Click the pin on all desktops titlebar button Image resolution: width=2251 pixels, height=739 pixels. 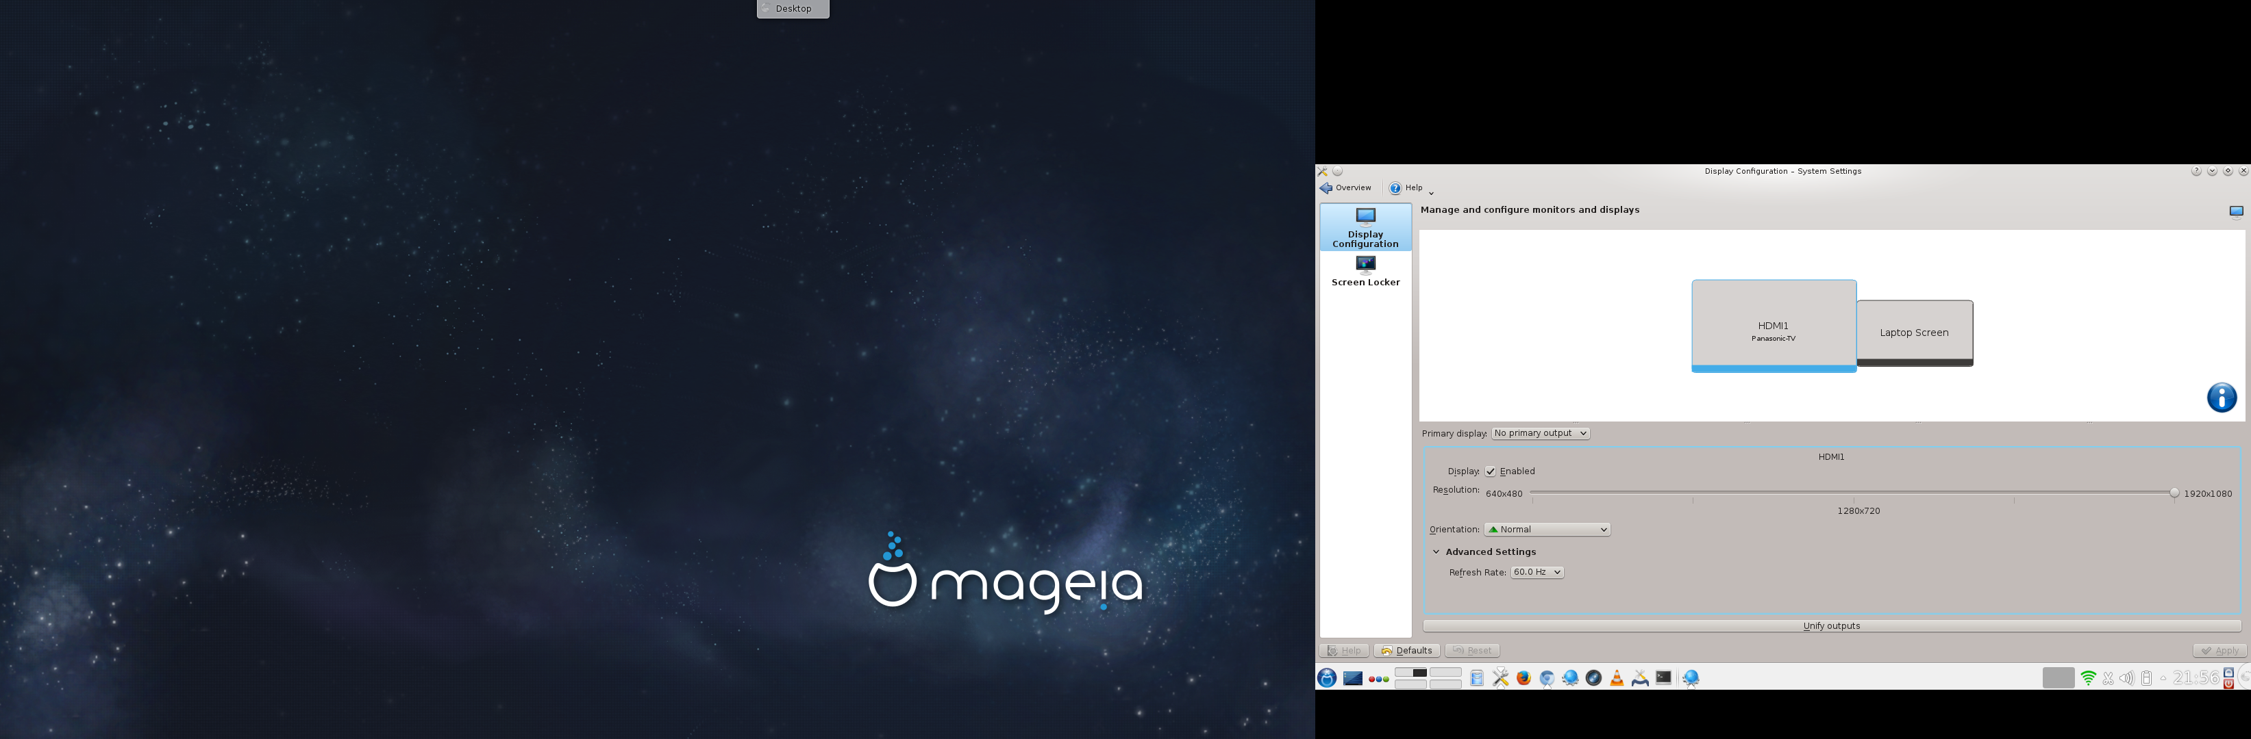click(1338, 172)
